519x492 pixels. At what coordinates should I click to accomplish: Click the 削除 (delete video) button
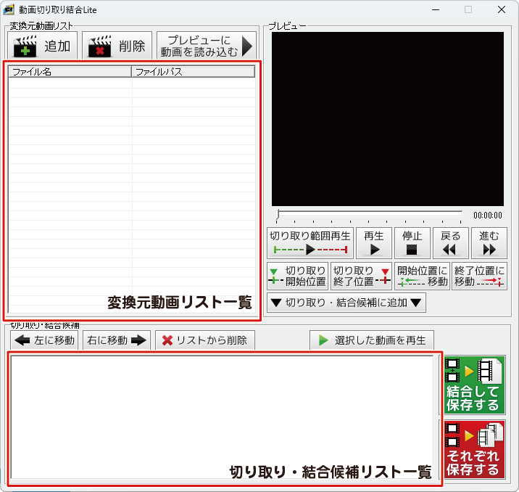pos(117,46)
